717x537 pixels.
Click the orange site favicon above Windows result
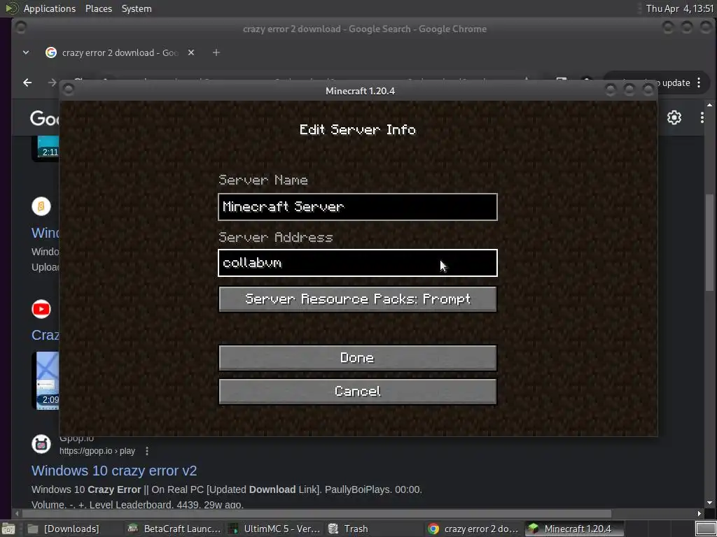pos(41,206)
